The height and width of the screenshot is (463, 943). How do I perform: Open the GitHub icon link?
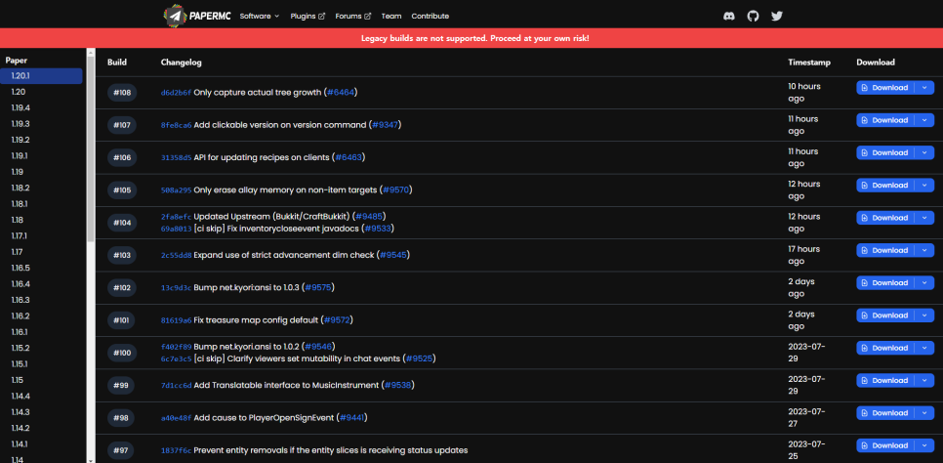click(753, 16)
